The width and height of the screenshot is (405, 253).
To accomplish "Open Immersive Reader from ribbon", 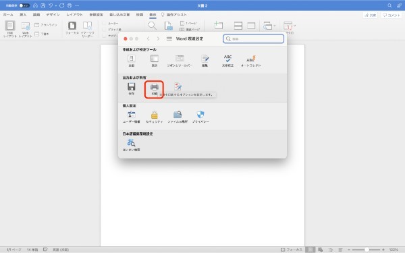I will pyautogui.click(x=87, y=29).
